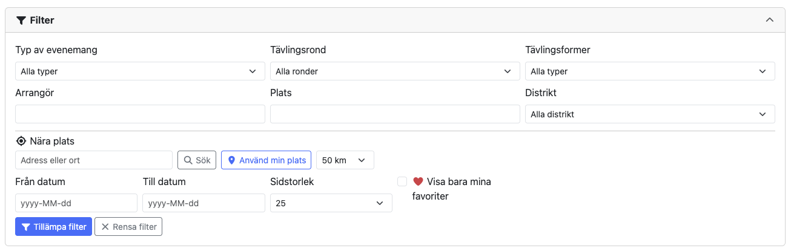Click the X icon in Rensa filter
791x251 pixels.
(105, 227)
